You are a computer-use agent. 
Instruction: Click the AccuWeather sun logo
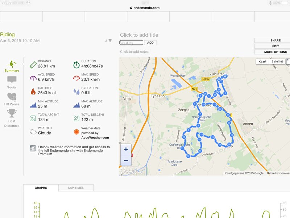coord(76,132)
